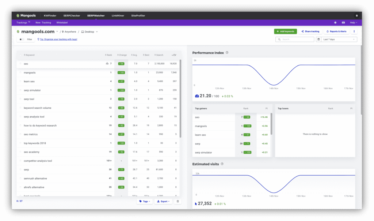374x221 pixels.
Task: Click the Estimated visits cursor icon
Action: (196, 204)
